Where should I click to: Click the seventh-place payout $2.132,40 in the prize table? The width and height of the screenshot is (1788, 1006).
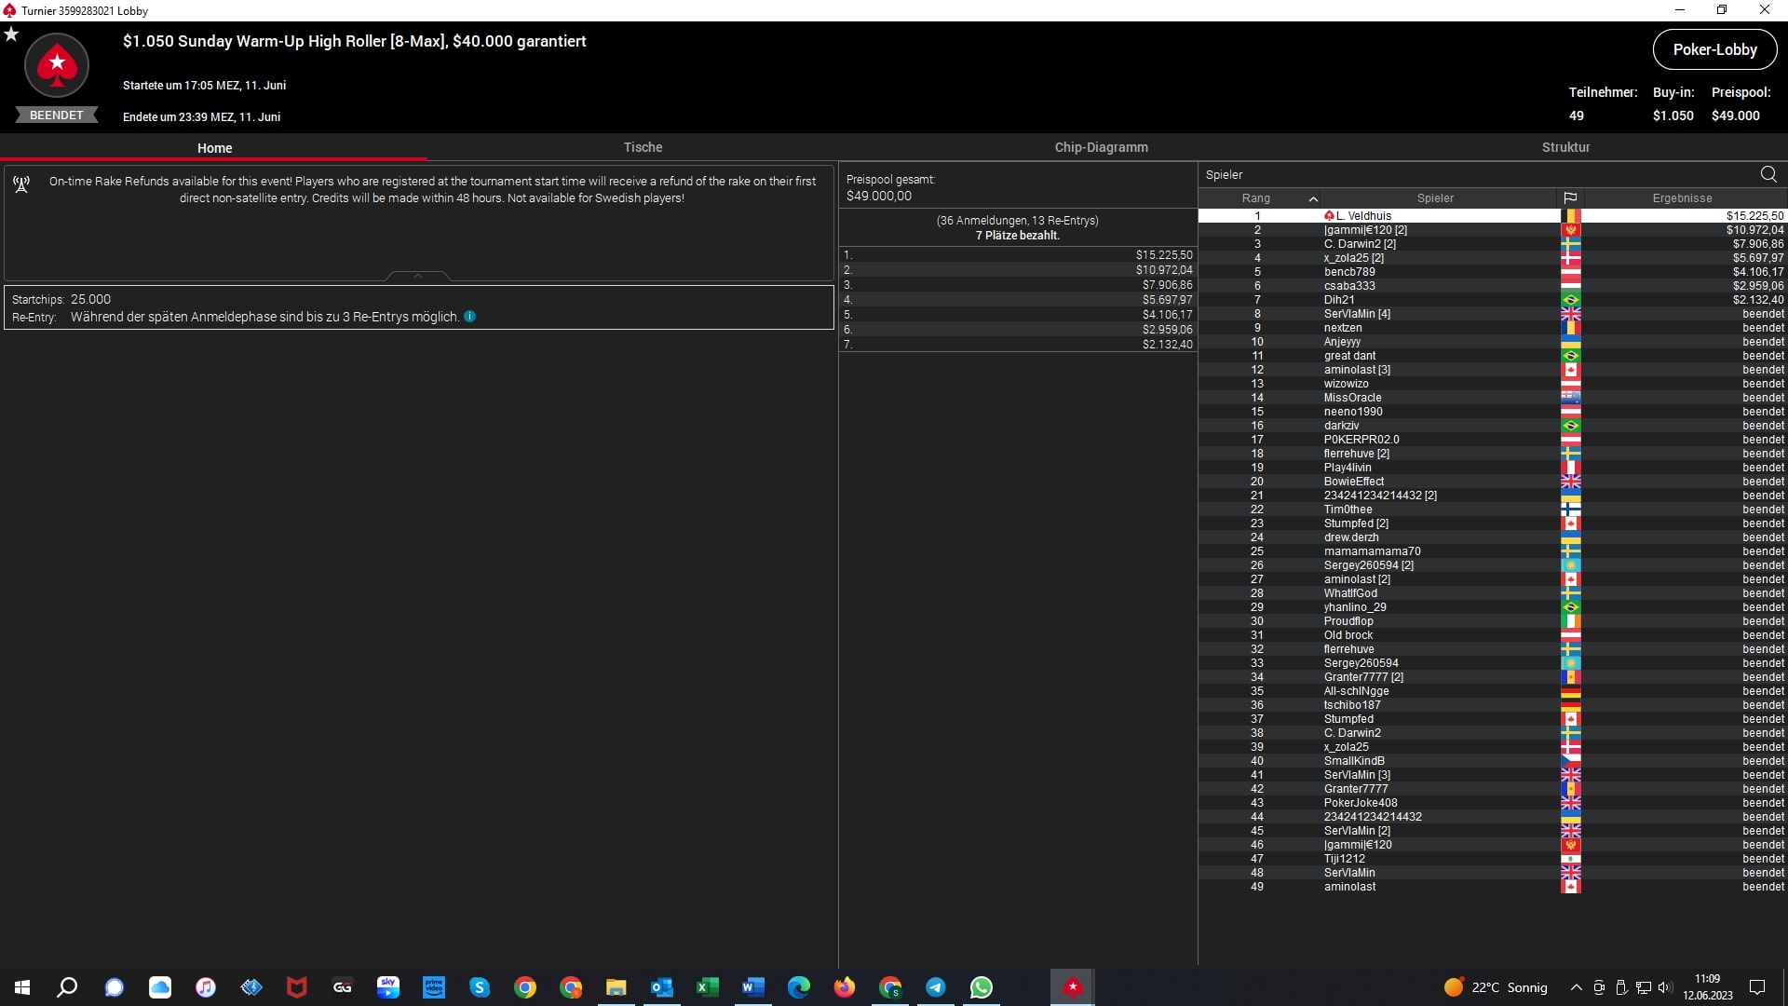tap(1167, 345)
